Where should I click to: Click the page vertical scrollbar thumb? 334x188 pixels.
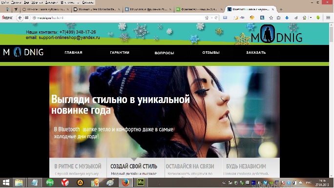coord(331,34)
